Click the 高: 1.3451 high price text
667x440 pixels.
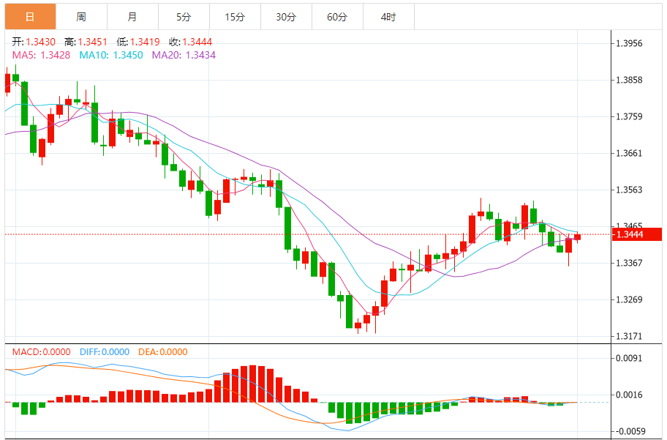tap(86, 42)
